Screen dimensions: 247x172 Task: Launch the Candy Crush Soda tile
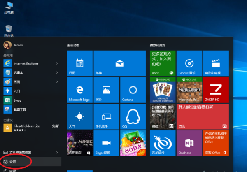(133, 143)
